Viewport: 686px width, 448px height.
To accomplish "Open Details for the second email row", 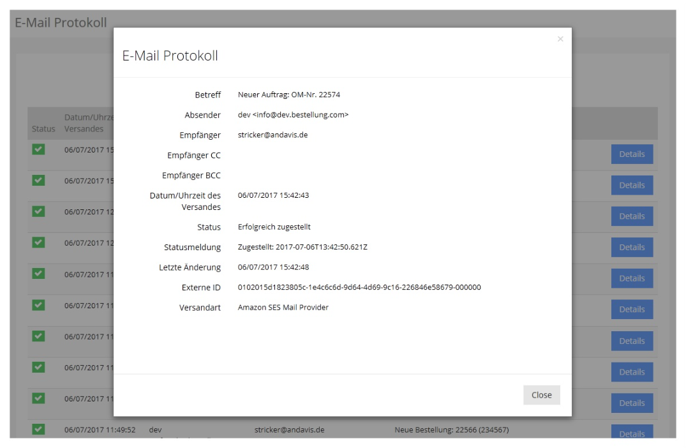I will pyautogui.click(x=631, y=185).
